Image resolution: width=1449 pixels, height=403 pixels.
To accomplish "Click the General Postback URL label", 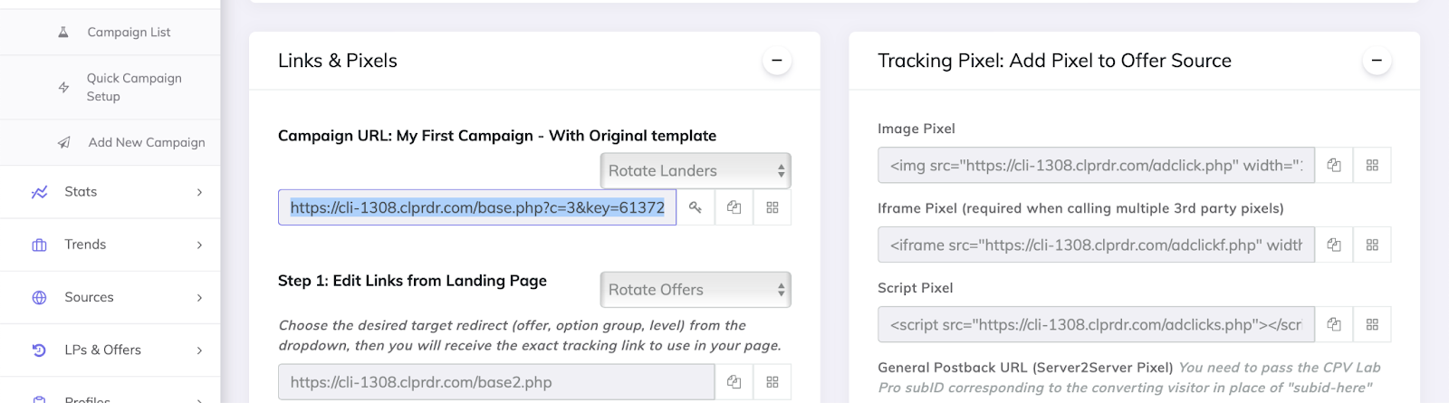I will [1025, 368].
